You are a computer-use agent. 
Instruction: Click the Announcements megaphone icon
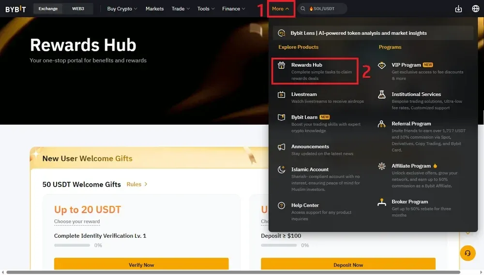click(x=281, y=147)
